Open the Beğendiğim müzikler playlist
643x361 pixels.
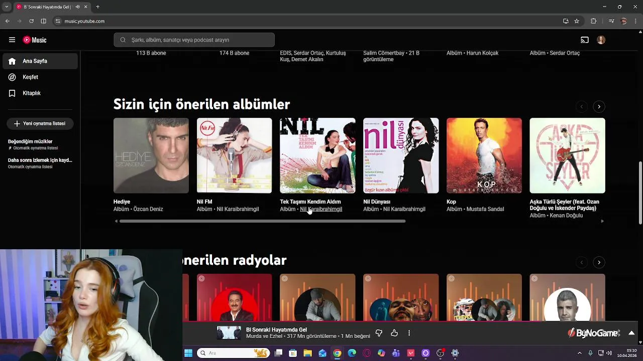[39, 144]
